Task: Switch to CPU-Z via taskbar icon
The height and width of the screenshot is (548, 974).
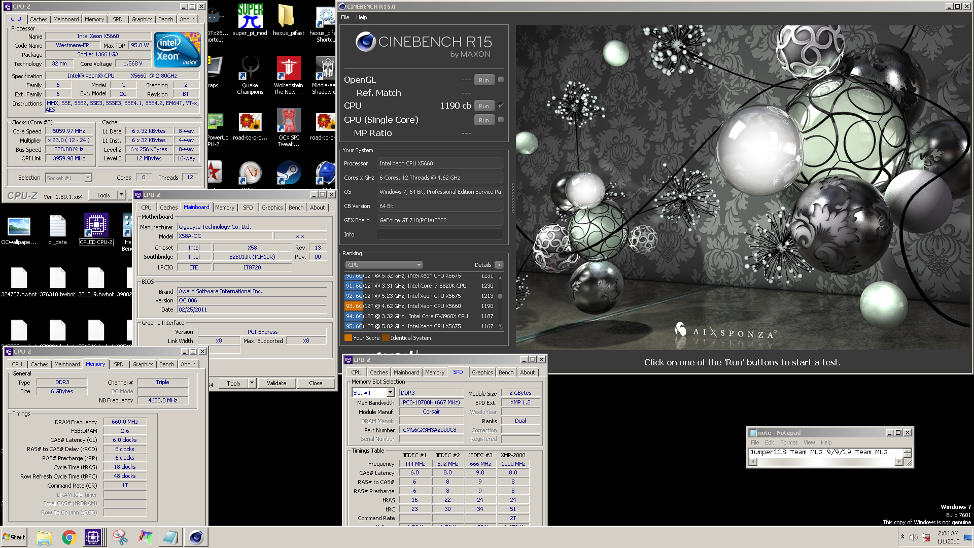Action: click(x=93, y=537)
